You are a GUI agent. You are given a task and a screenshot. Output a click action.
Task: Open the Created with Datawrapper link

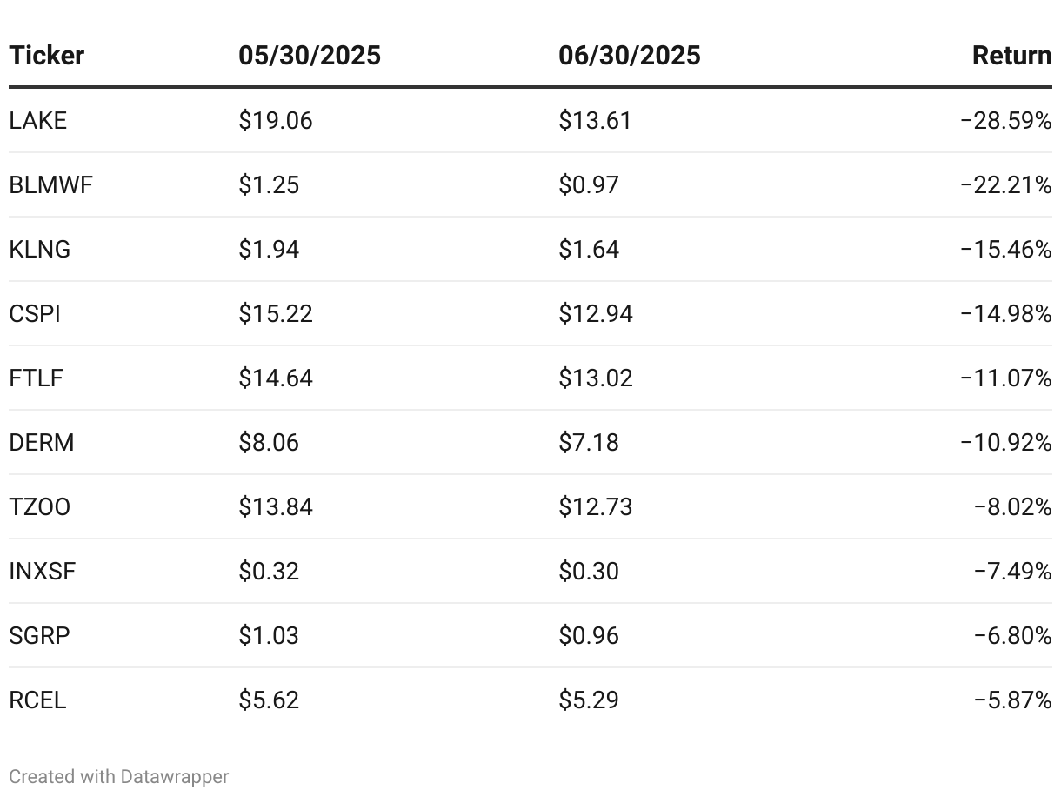119,776
